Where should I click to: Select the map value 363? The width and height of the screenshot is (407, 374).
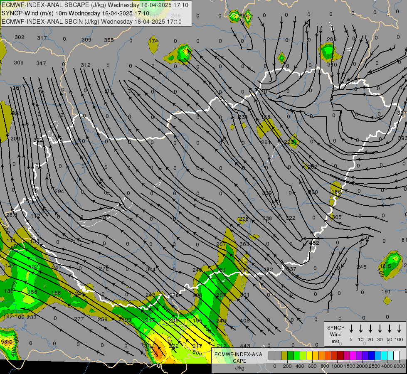tap(244, 244)
